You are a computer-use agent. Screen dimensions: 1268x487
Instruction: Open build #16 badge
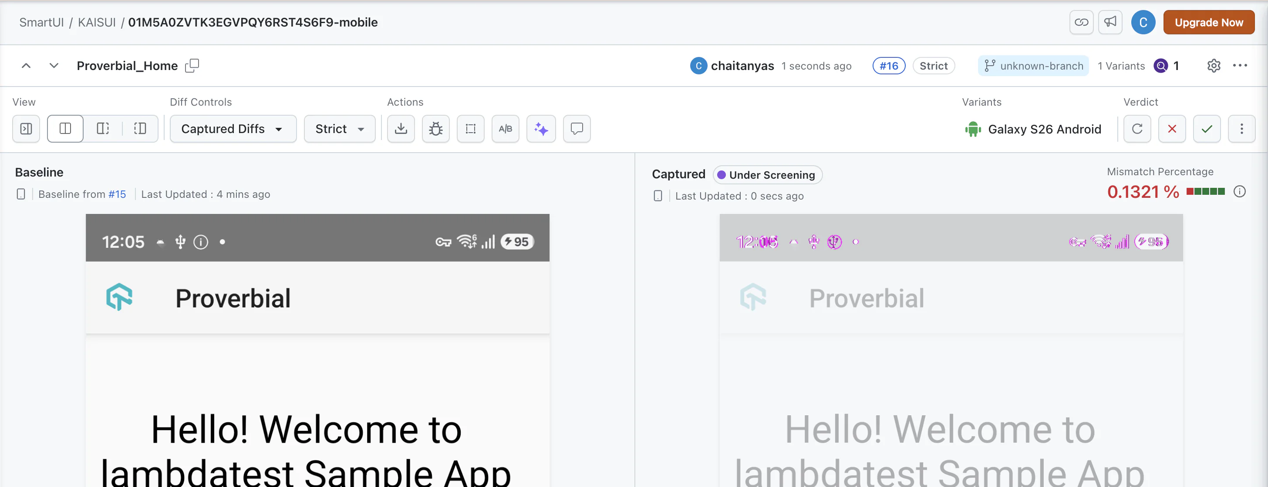[x=888, y=66]
